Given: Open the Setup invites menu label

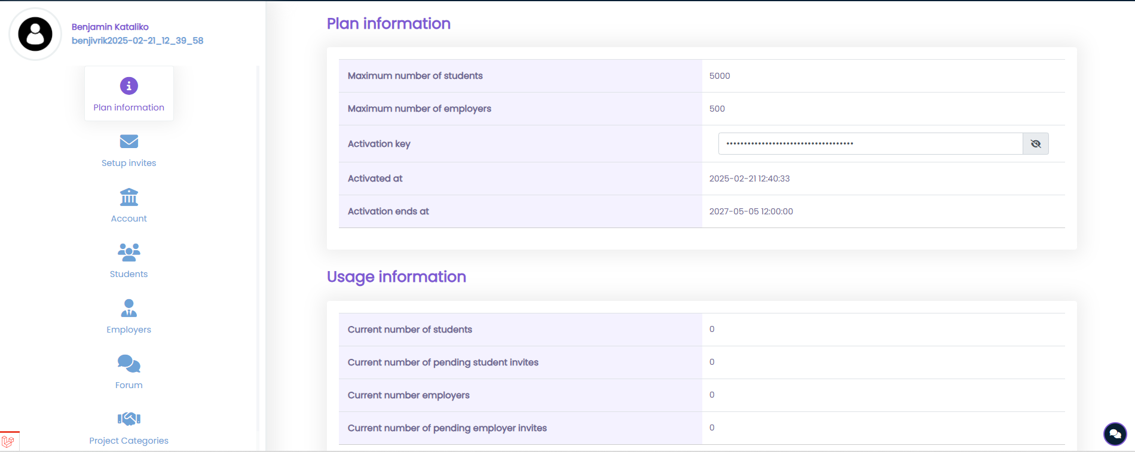Looking at the screenshot, I should (x=129, y=163).
